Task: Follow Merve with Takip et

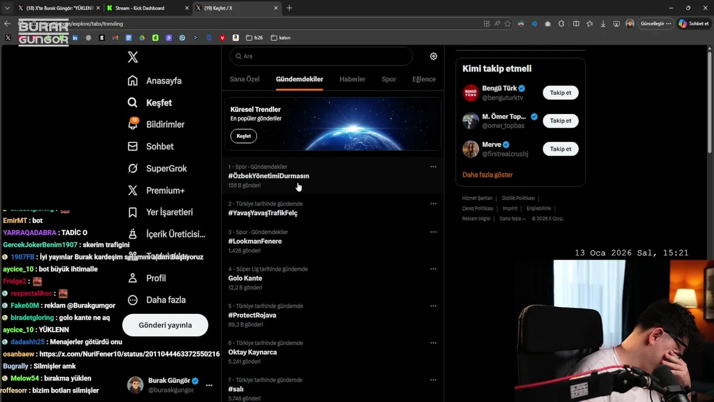Action: pos(561,149)
